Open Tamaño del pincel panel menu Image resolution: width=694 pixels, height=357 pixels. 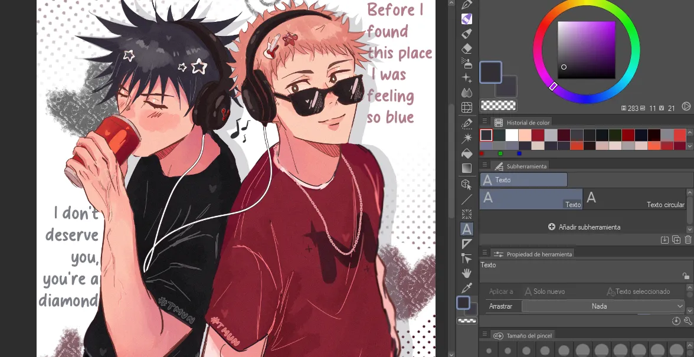[x=485, y=335]
